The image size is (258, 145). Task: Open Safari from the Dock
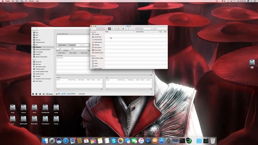(66, 141)
